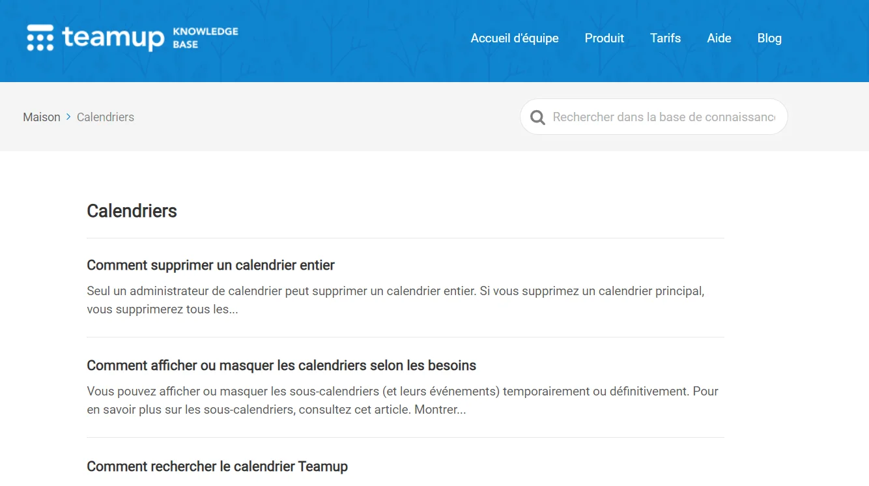Image resolution: width=869 pixels, height=486 pixels.
Task: Open 'Comment rechercher le calendrier Teamup'
Action: click(x=217, y=466)
